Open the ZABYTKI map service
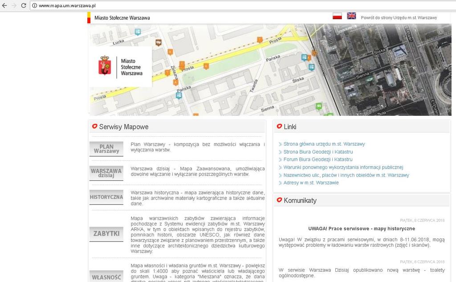 point(106,234)
